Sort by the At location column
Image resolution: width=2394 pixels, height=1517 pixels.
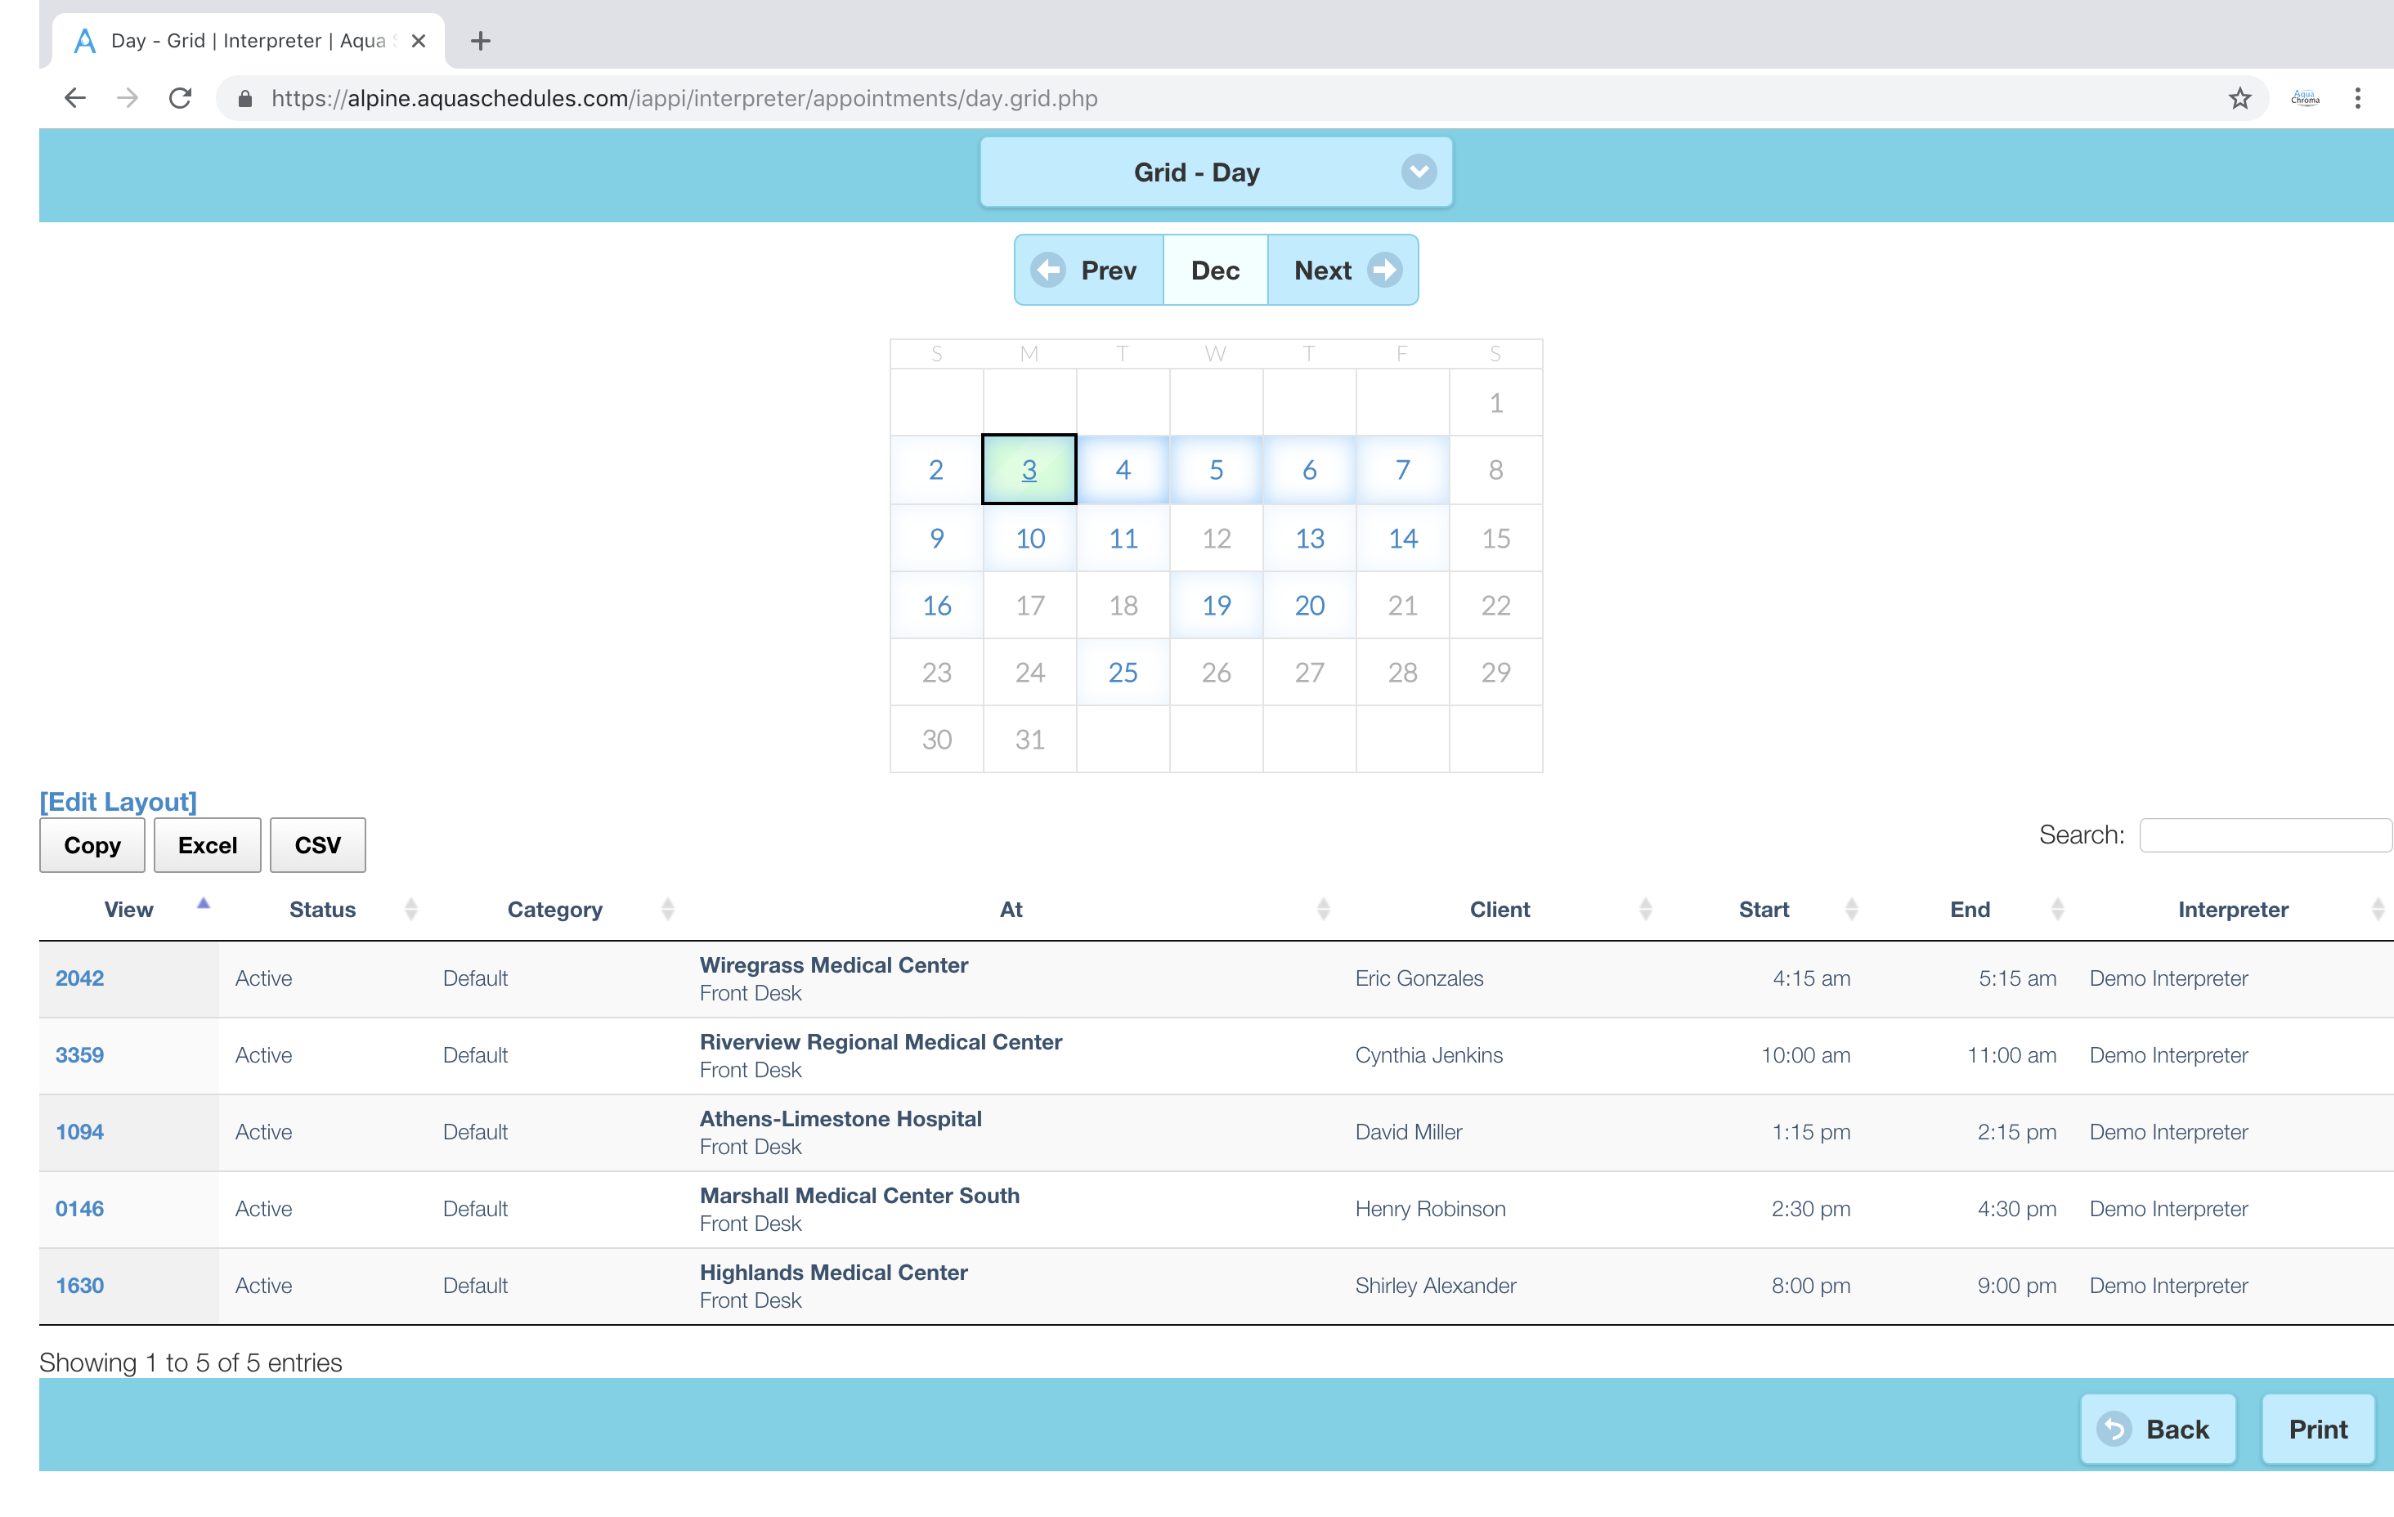pyautogui.click(x=1011, y=910)
